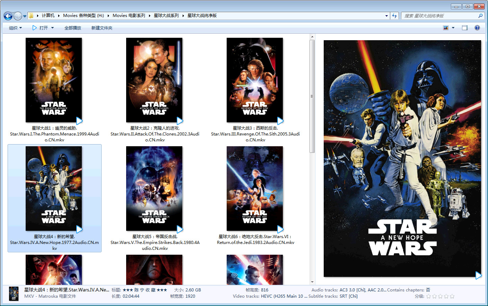Click file type icon in details pane
The width and height of the screenshot is (488, 306).
click(14, 293)
